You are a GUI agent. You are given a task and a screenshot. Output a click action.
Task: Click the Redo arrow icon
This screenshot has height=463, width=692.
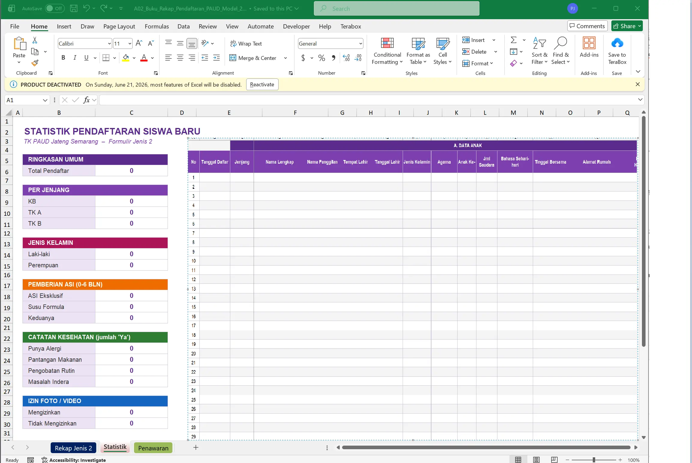pos(104,8)
